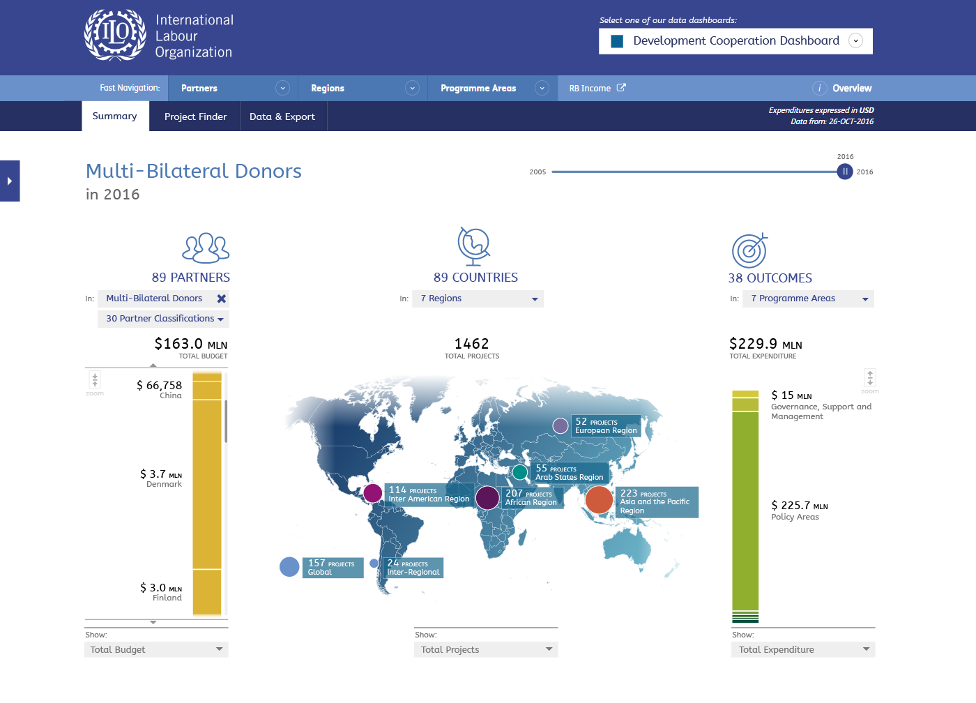Select the China budget bar segment

point(207,391)
